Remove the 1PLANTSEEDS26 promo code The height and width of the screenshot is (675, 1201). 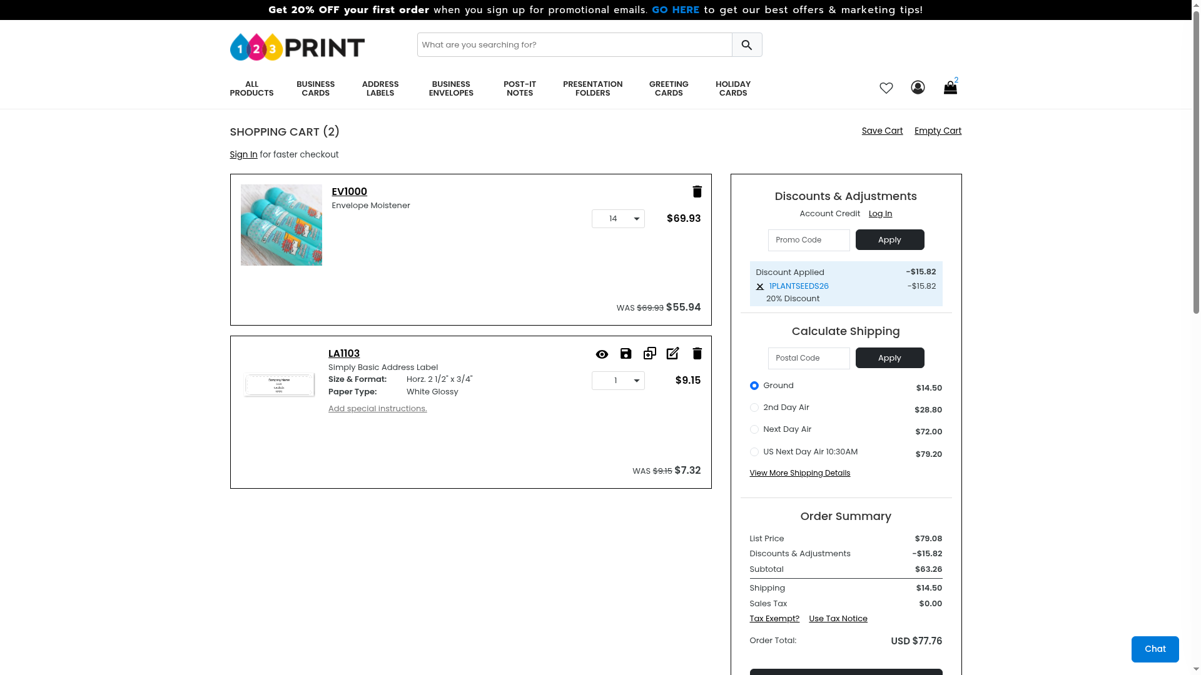759,287
